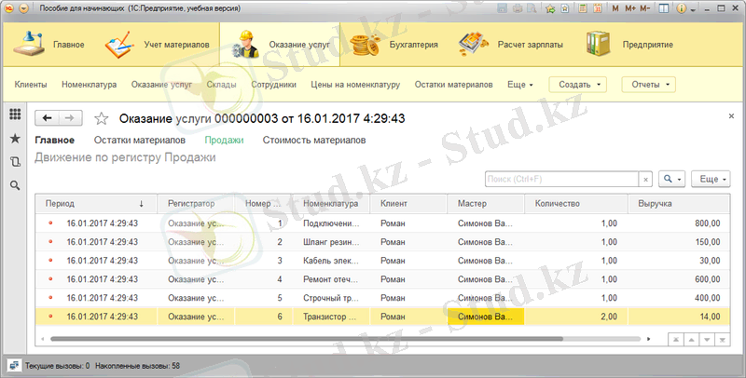The image size is (746, 378).
Task: Open Остатки материалов link in command bar
Action: tap(453, 85)
